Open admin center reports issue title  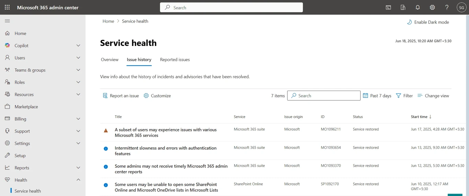pyautogui.click(x=171, y=169)
